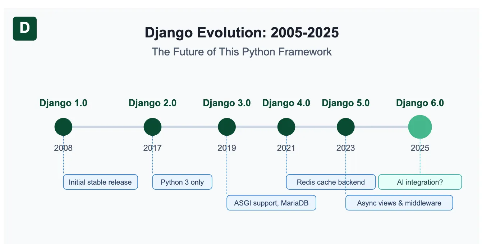Click the 'Django 1.0' heading text
Viewport: 491px width, 244px height.
click(x=63, y=103)
